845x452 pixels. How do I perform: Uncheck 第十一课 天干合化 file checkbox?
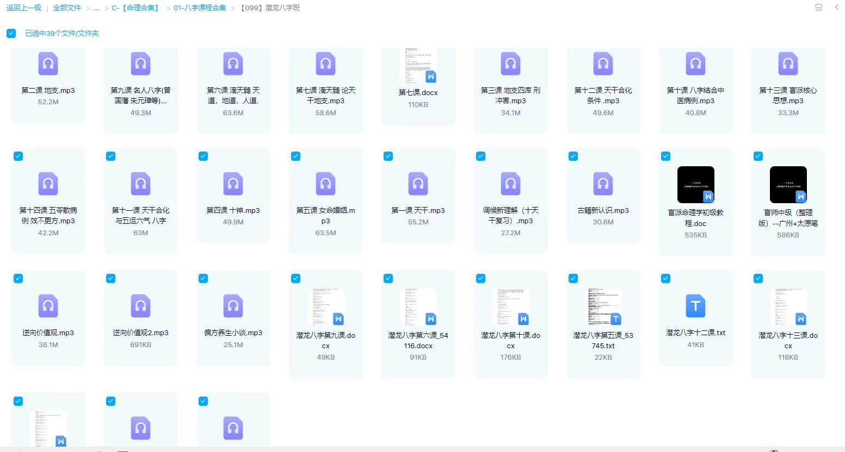[110, 156]
